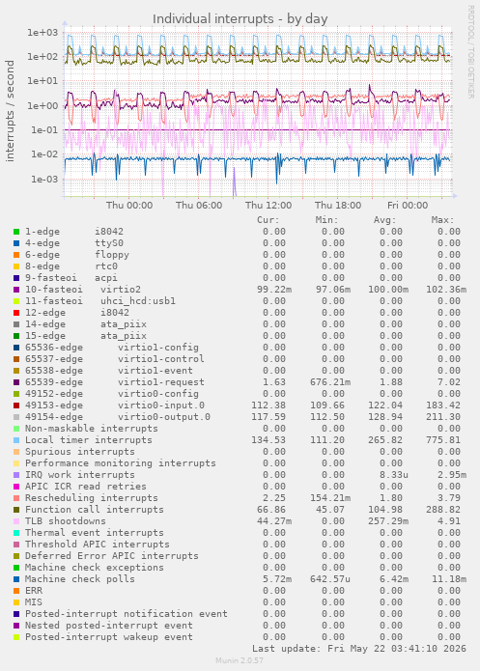Click the virtio2 current value 99.22m
This screenshot has width=480, height=671.
pos(274,290)
